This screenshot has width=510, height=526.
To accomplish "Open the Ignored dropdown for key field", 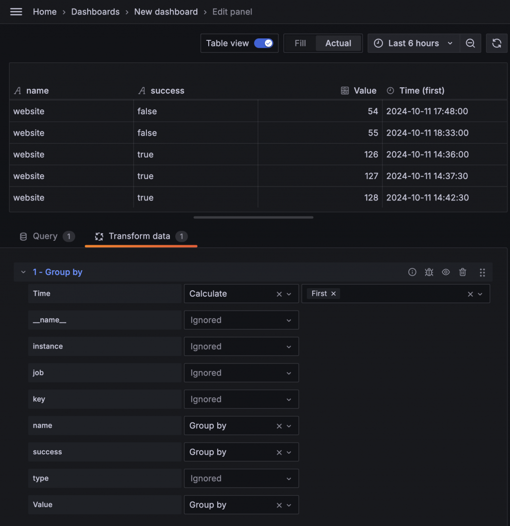I will (241, 399).
